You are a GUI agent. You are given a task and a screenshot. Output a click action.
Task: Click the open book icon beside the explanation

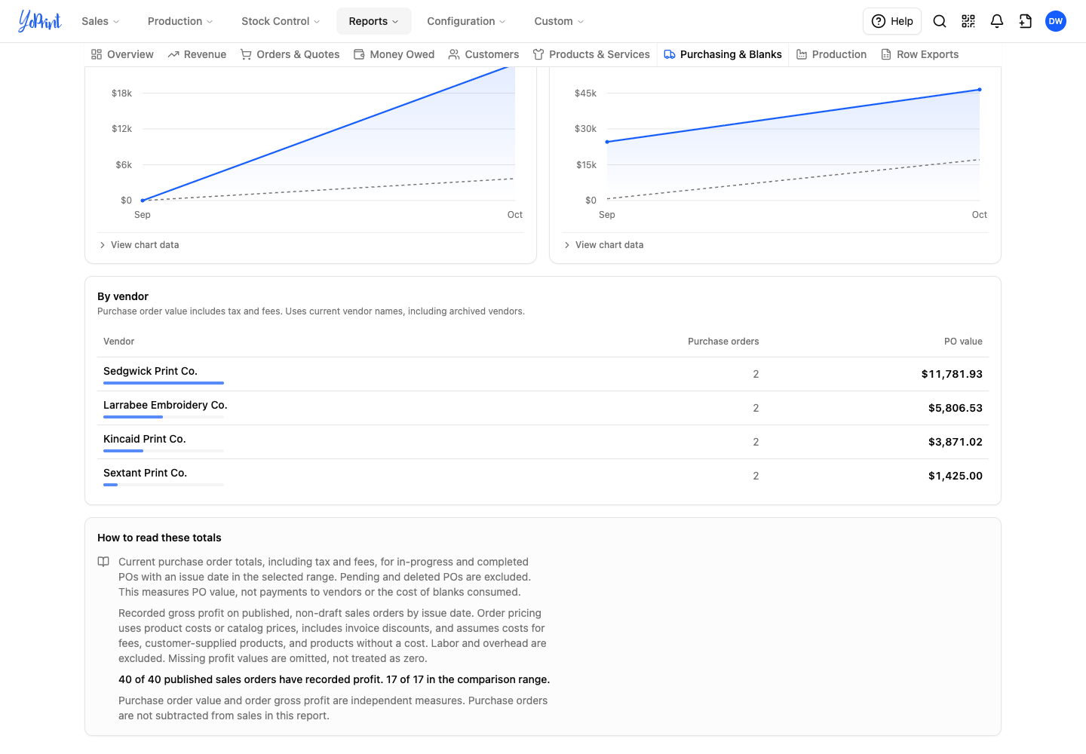point(103,562)
